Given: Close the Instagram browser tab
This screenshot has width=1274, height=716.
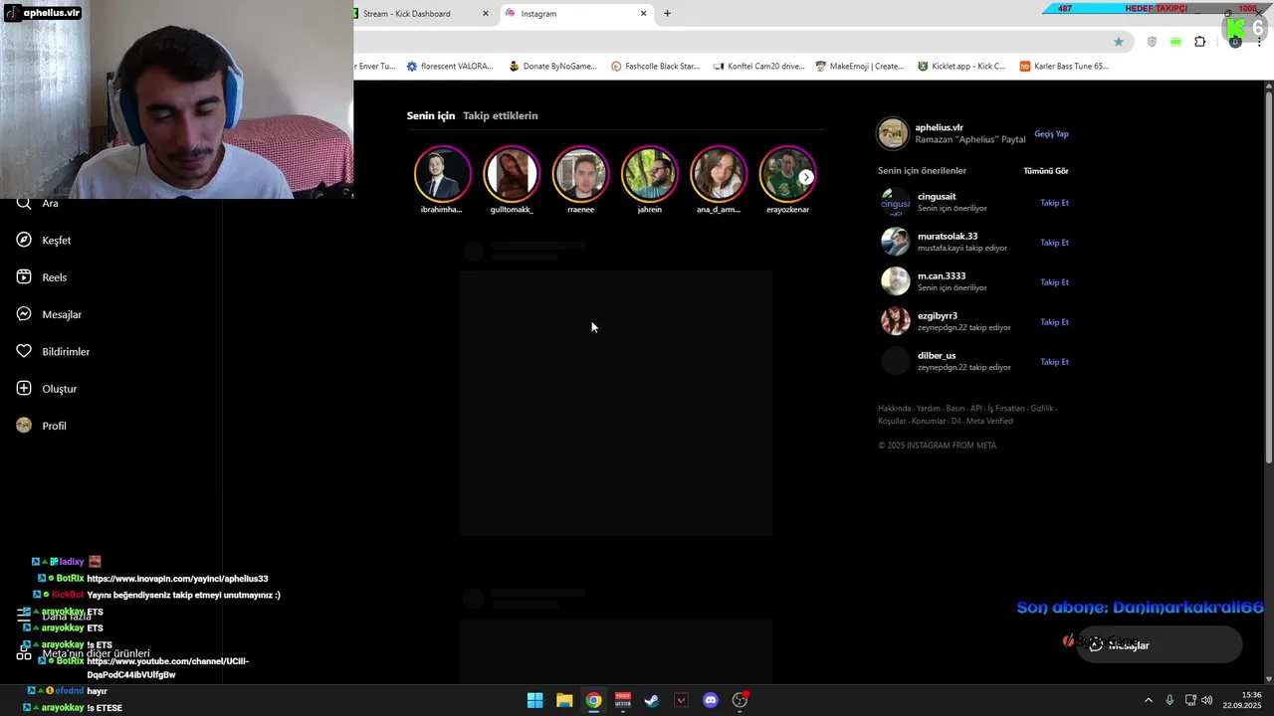Looking at the screenshot, I should 644,14.
